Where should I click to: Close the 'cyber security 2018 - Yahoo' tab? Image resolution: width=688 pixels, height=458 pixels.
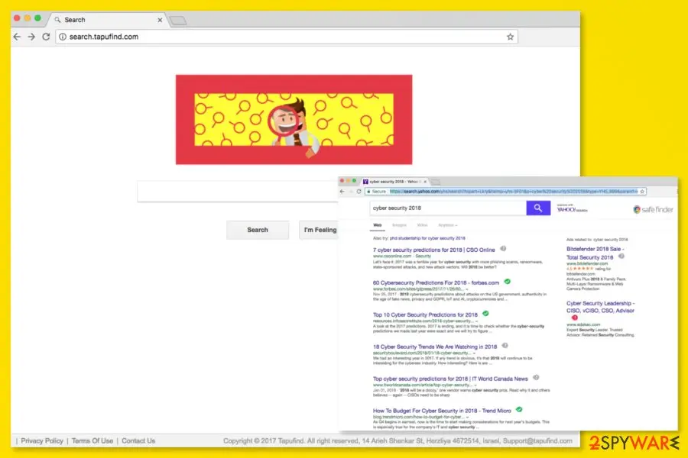pyautogui.click(x=425, y=182)
